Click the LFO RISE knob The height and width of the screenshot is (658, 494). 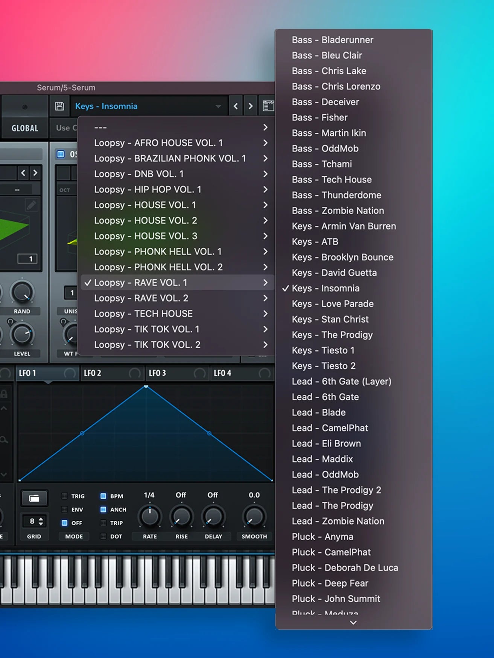pos(181,517)
